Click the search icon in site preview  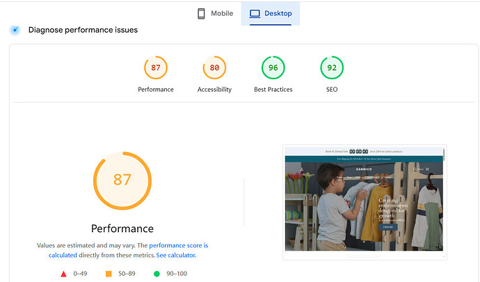416,168
